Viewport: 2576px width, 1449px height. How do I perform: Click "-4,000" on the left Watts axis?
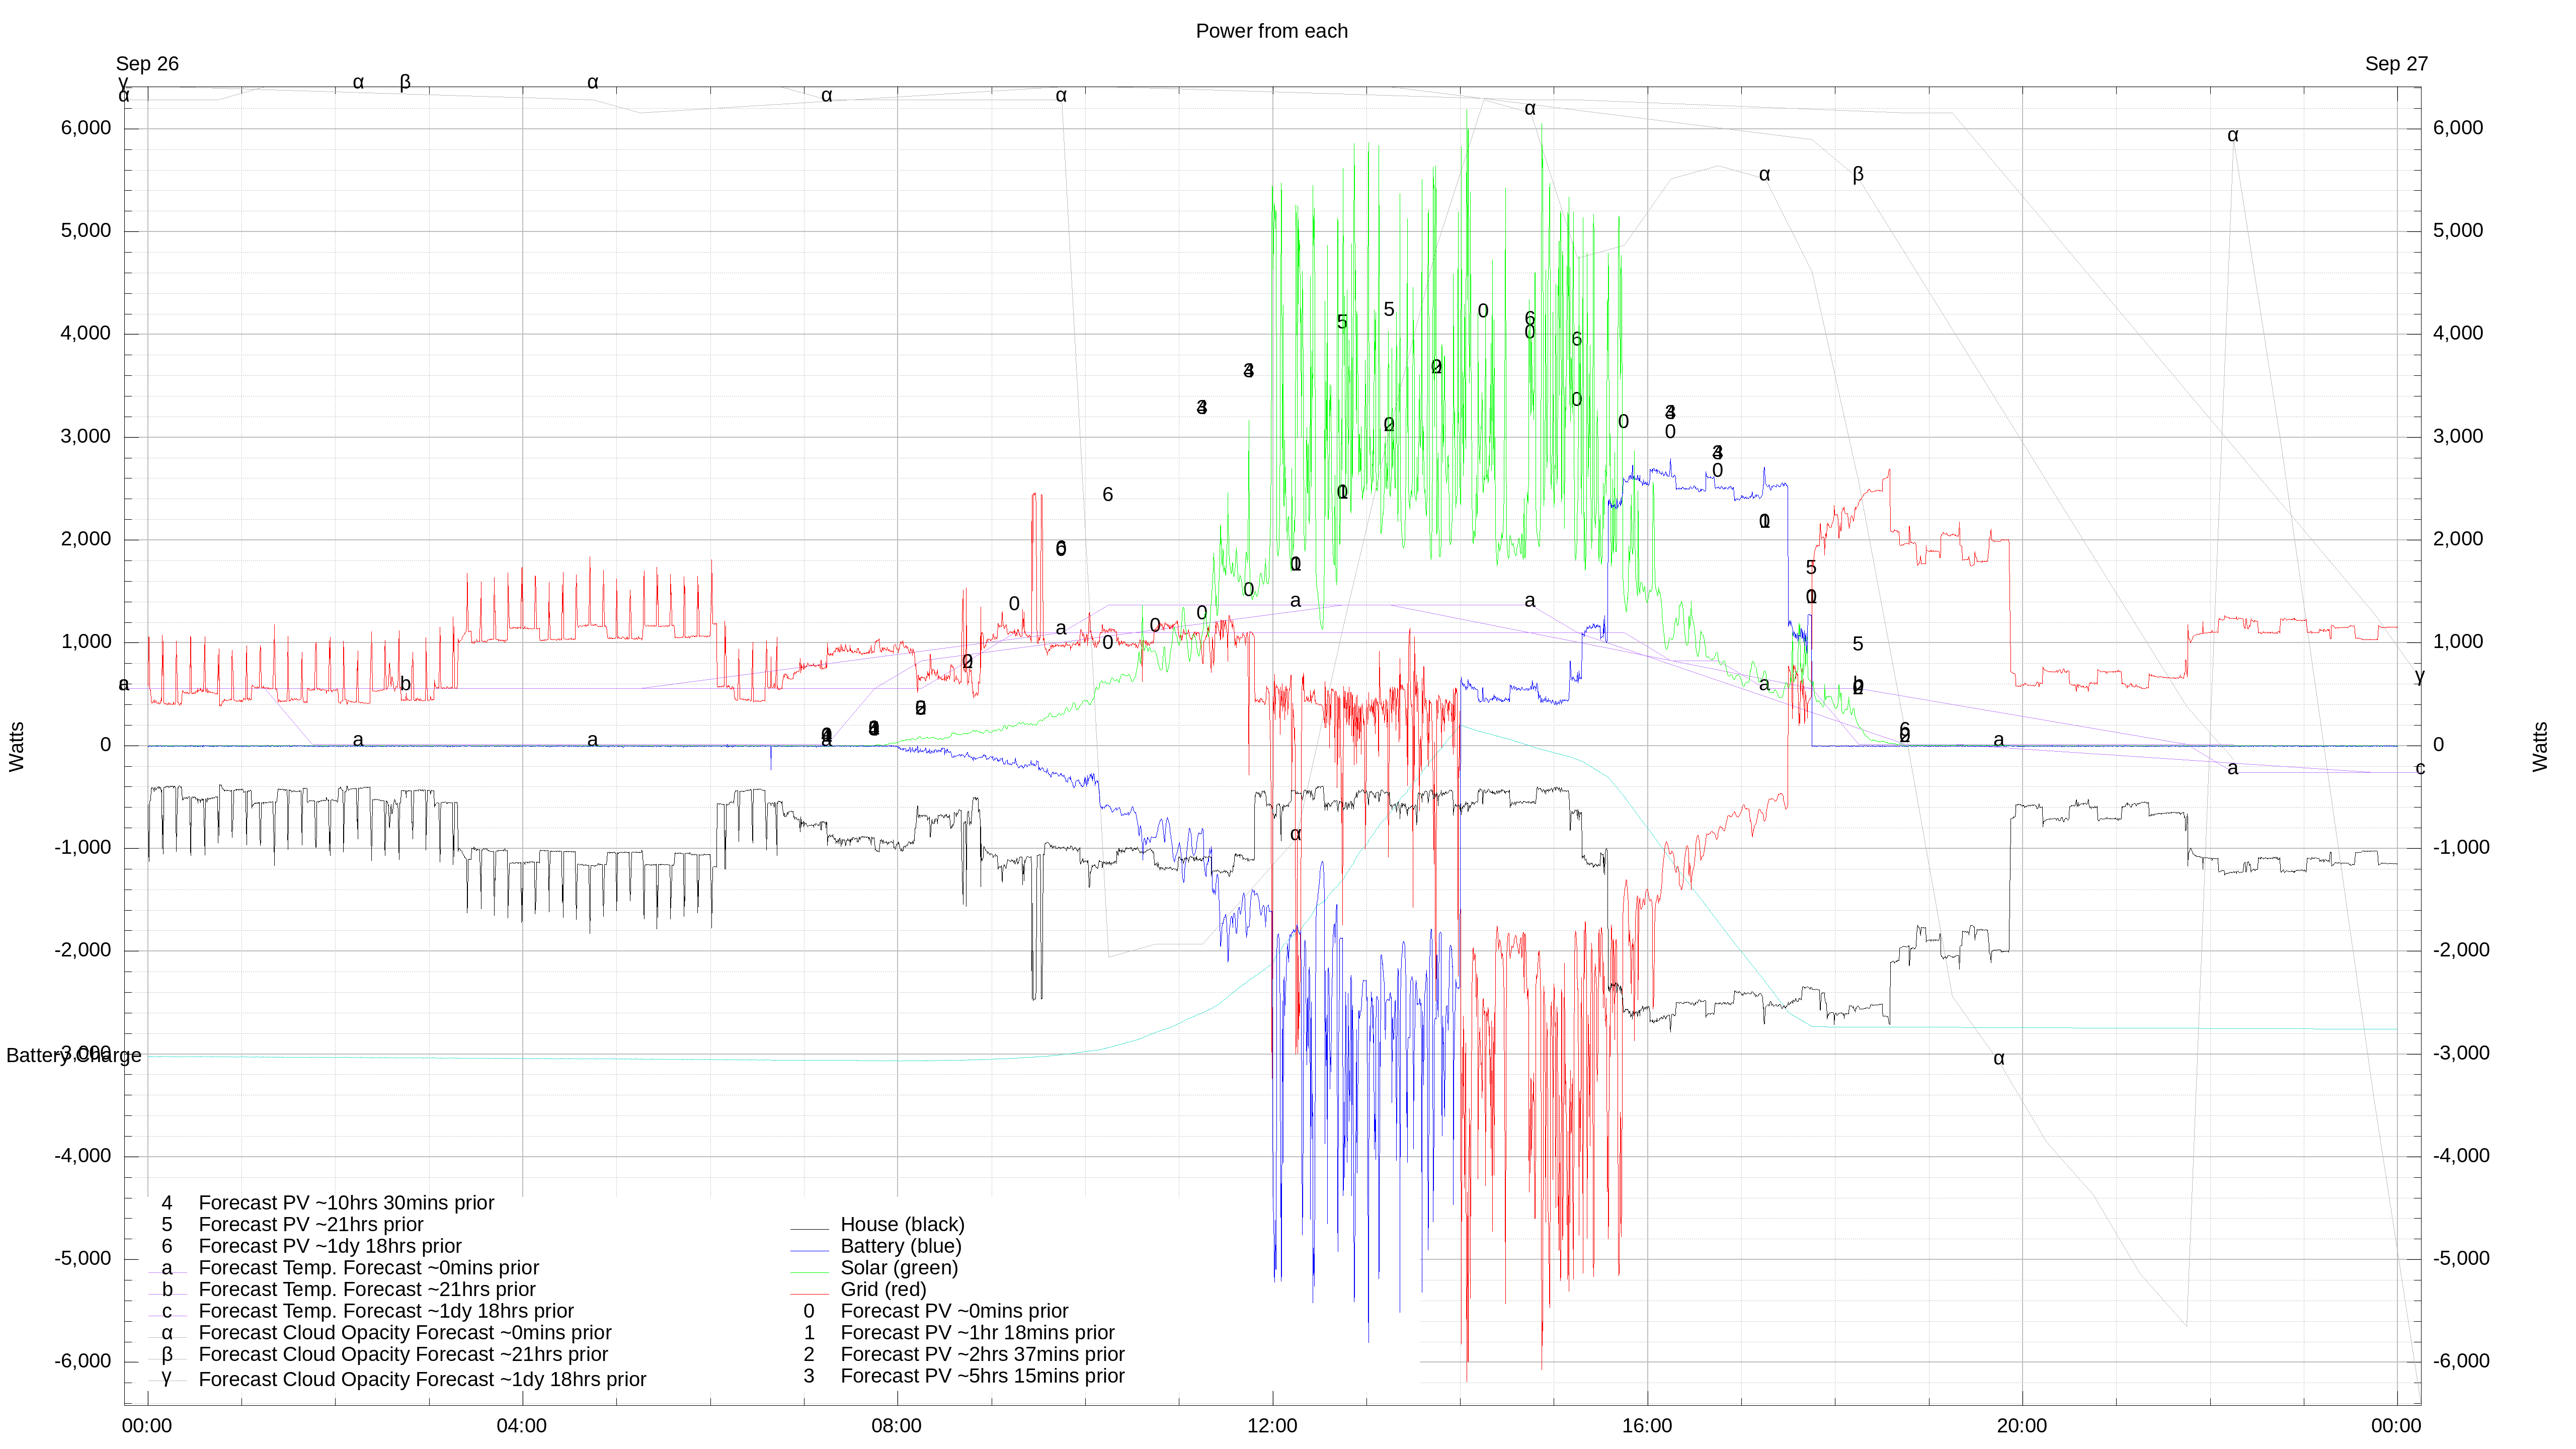83,1156
